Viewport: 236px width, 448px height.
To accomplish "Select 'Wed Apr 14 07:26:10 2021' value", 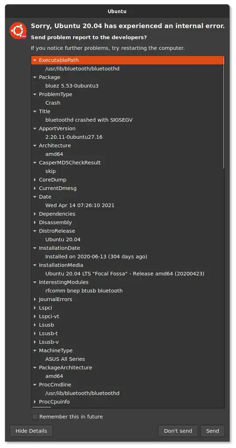I will (80, 205).
